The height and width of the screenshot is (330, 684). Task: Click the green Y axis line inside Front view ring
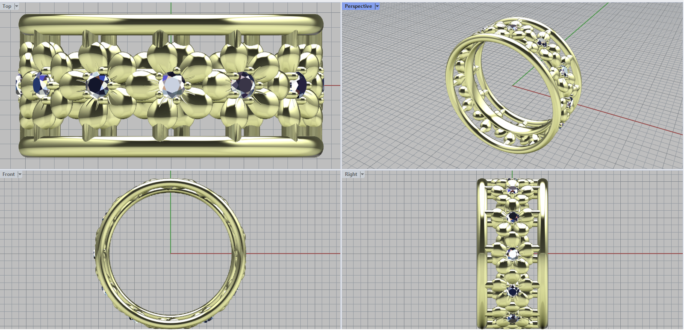click(171, 222)
